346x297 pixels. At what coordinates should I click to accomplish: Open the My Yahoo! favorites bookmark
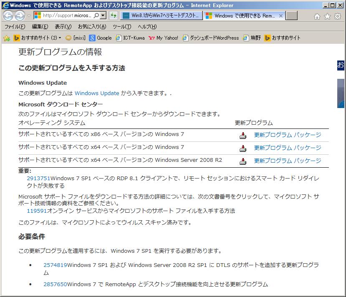[x=163, y=38]
